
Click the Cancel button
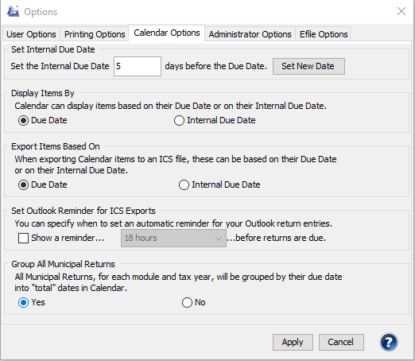341,342
